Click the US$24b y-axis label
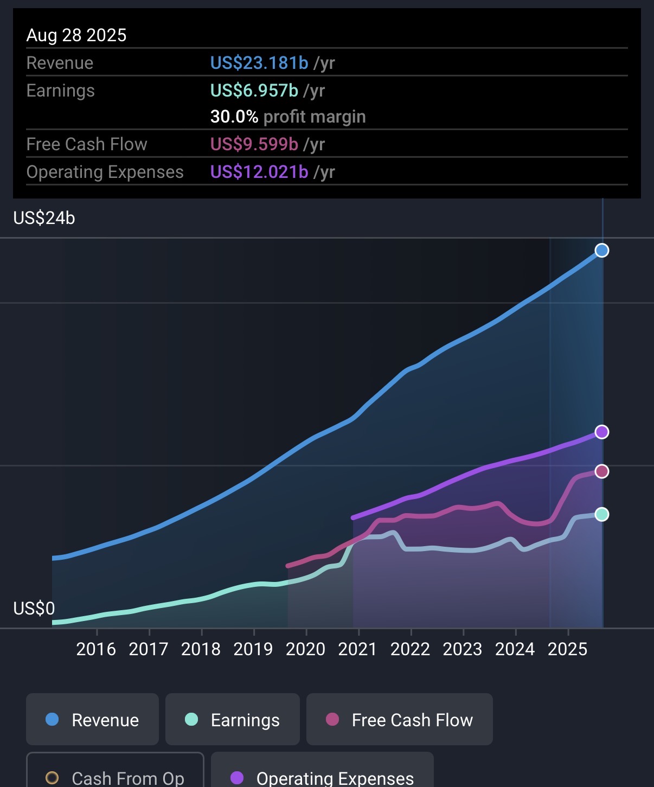The image size is (654, 787). click(44, 218)
